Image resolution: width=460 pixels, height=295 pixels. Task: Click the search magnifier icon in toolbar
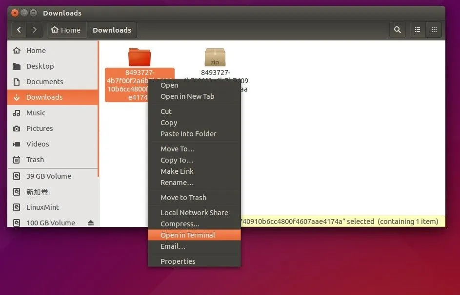398,30
